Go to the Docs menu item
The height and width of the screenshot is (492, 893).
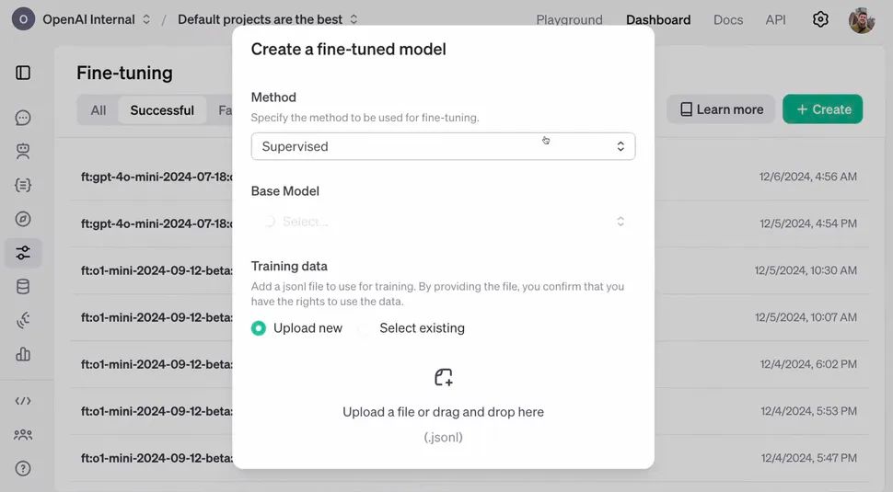coord(727,19)
